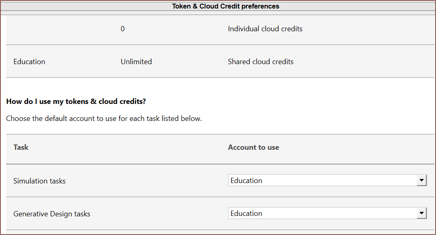Click the empty account cell left of 0
This screenshot has height=235, width=436.
coord(57,29)
